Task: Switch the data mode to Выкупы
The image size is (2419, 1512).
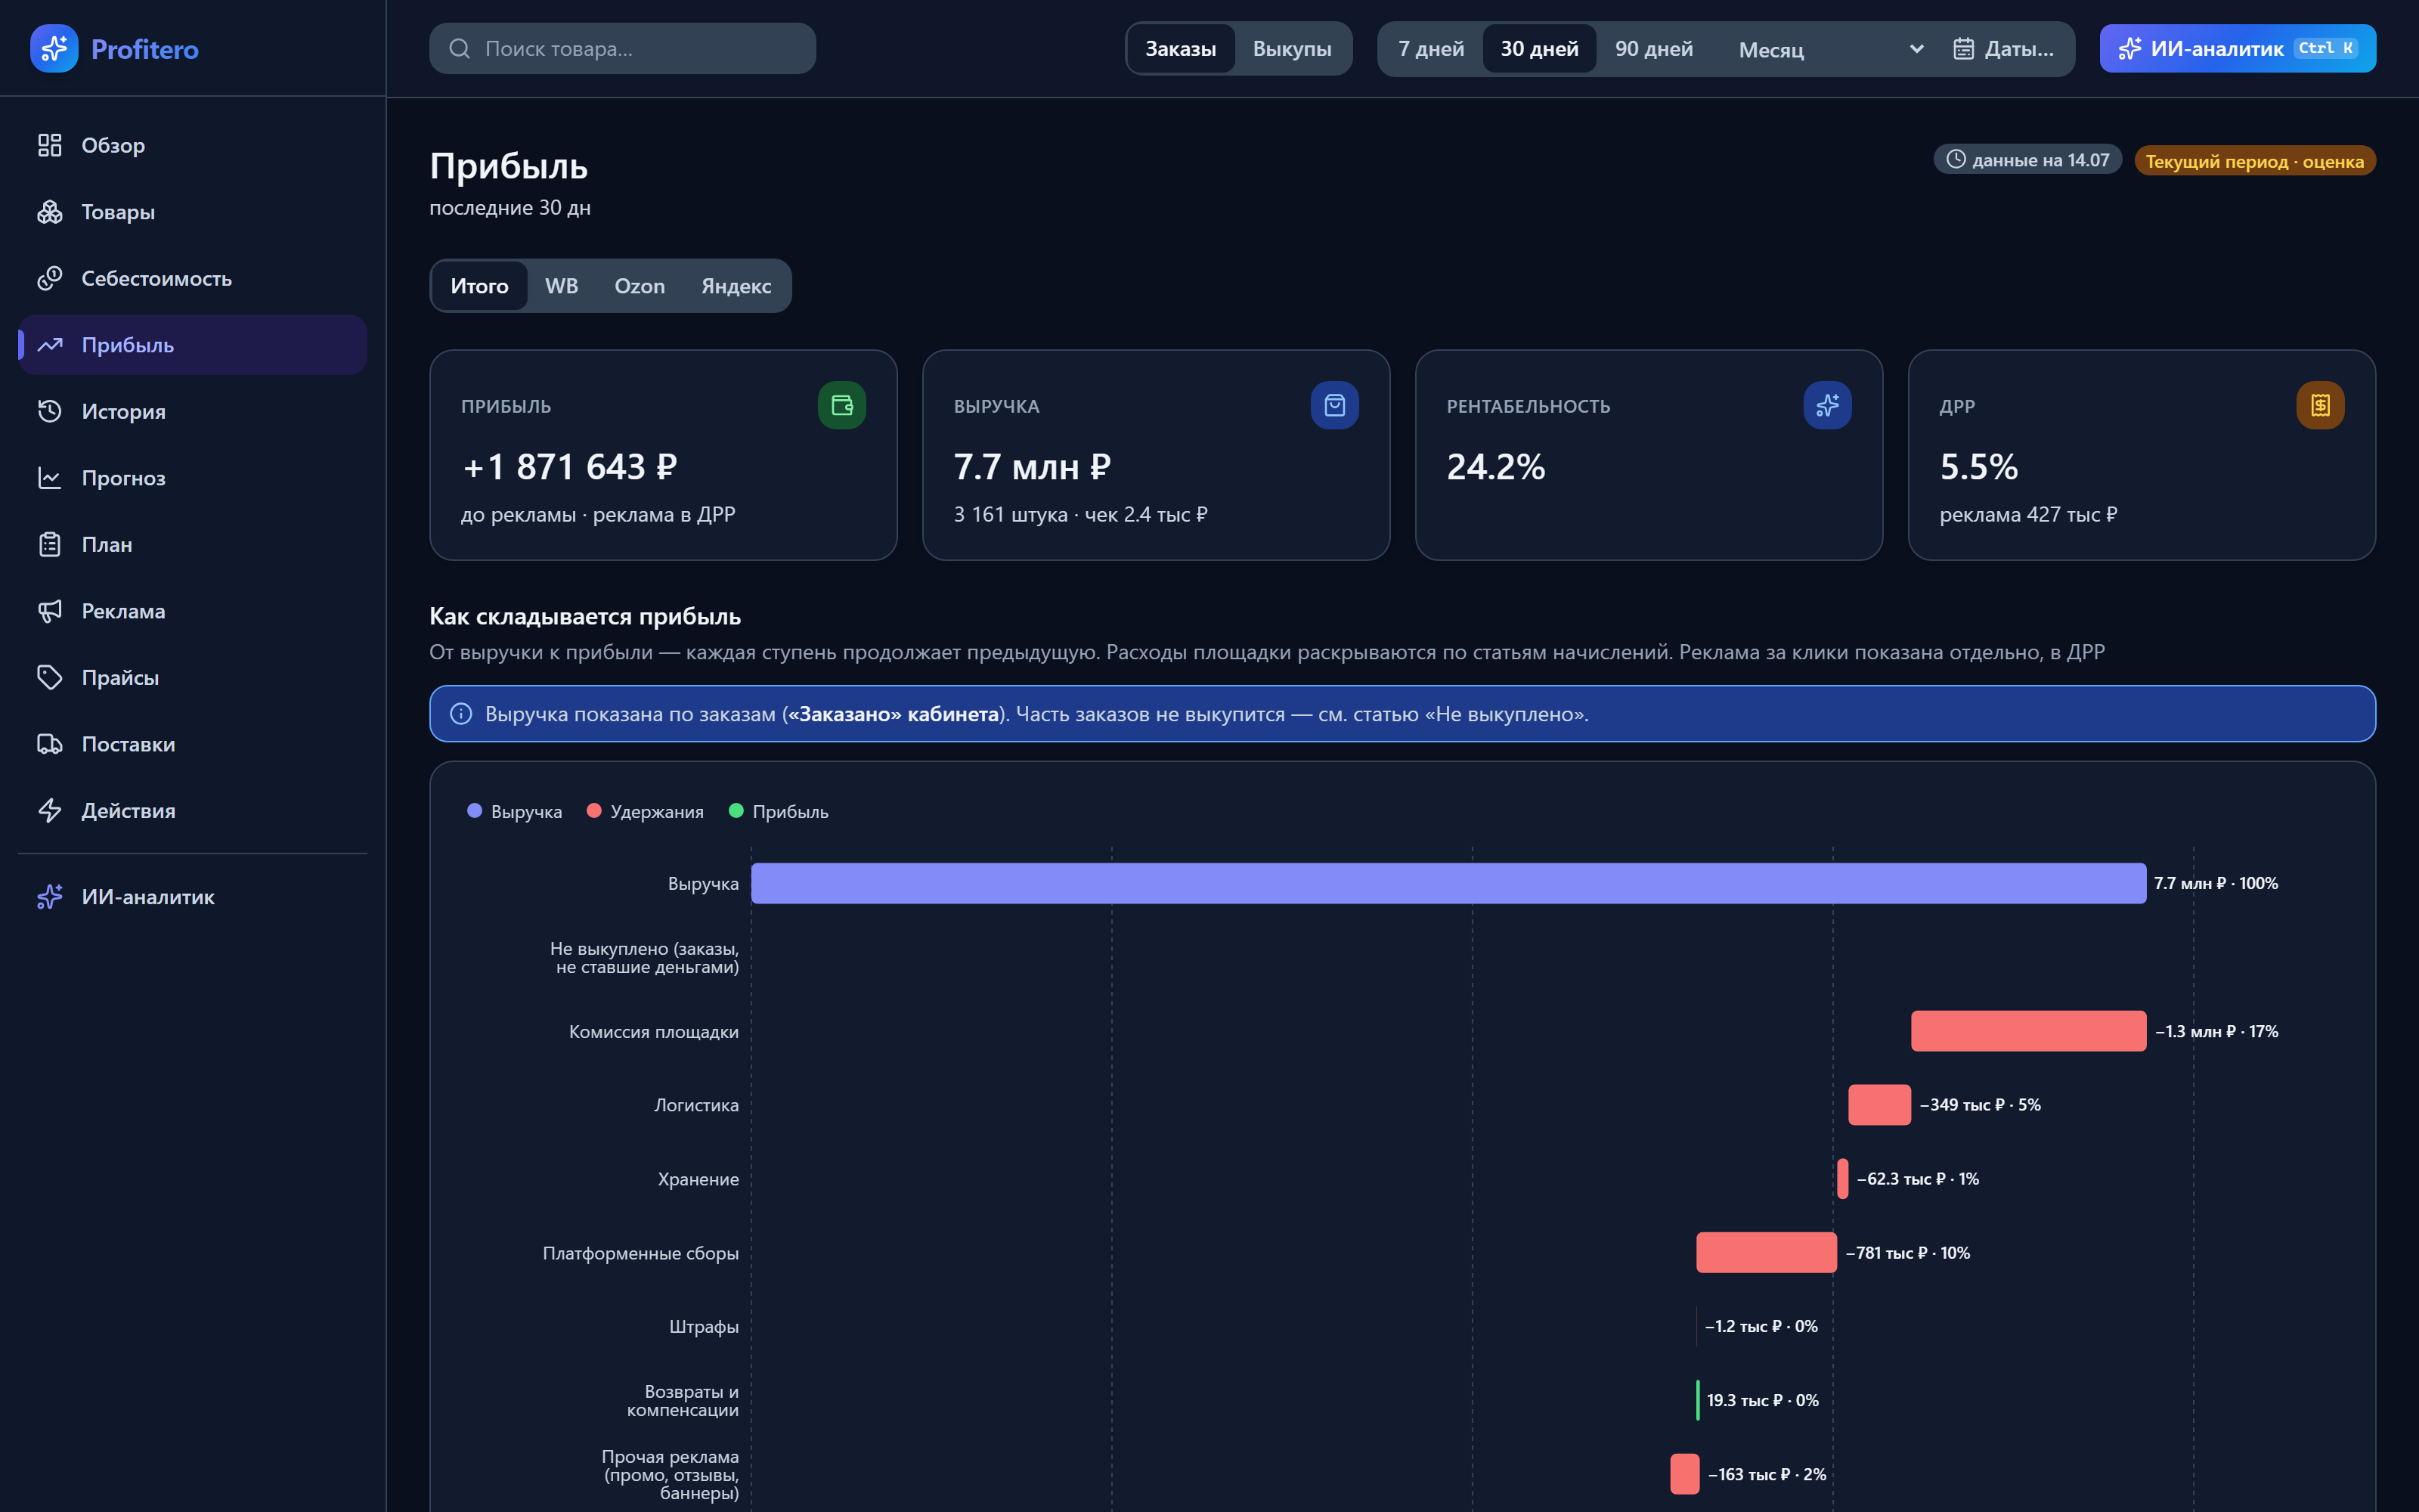Action: pos(1291,48)
